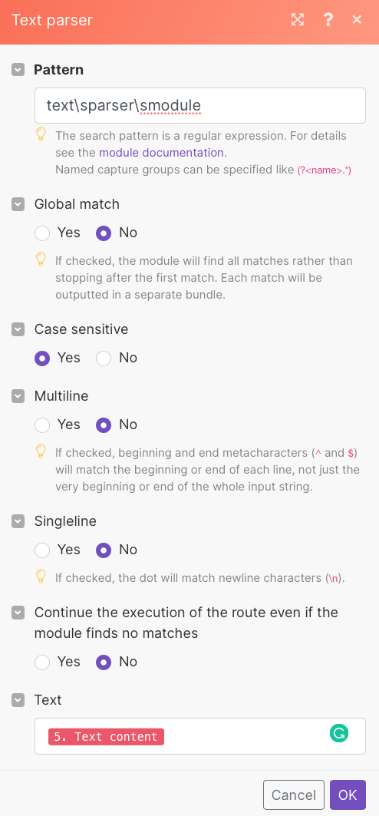The width and height of the screenshot is (379, 816).
Task: Click the '5. Text content' pill
Action: point(106,736)
